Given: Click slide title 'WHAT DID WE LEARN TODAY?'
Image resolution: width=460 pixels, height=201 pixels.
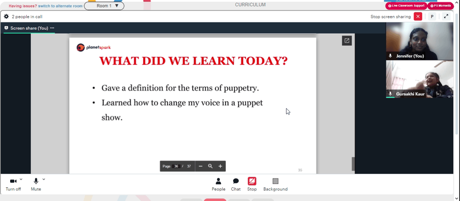Looking at the screenshot, I should [x=193, y=61].
